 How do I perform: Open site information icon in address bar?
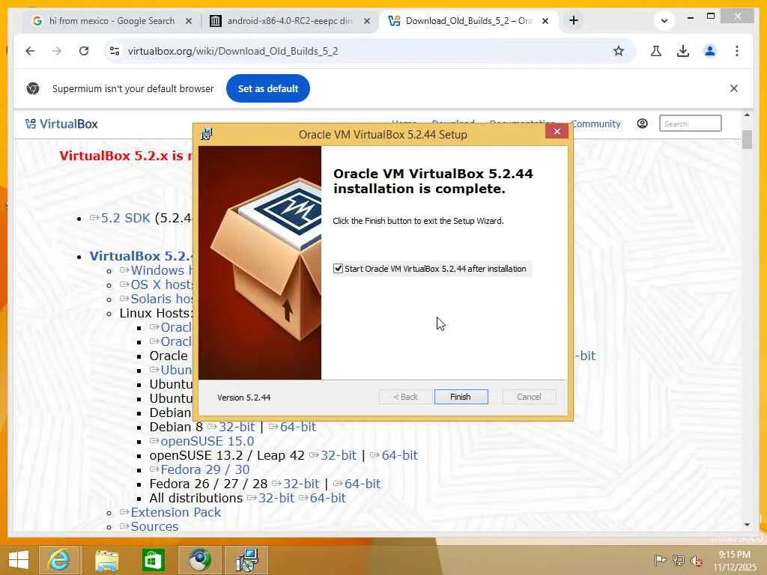click(115, 51)
